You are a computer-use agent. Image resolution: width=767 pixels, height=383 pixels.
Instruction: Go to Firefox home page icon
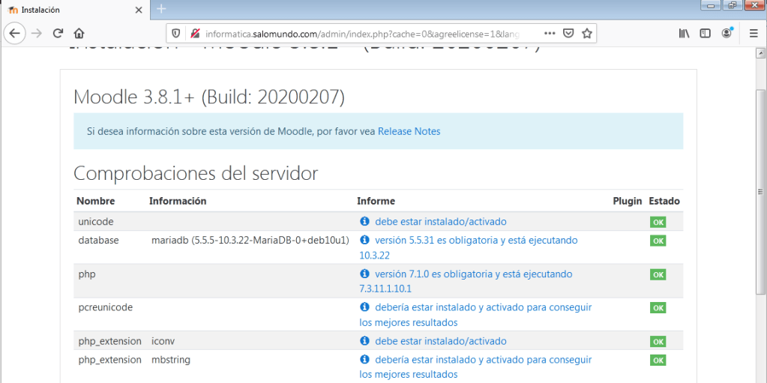tap(79, 33)
